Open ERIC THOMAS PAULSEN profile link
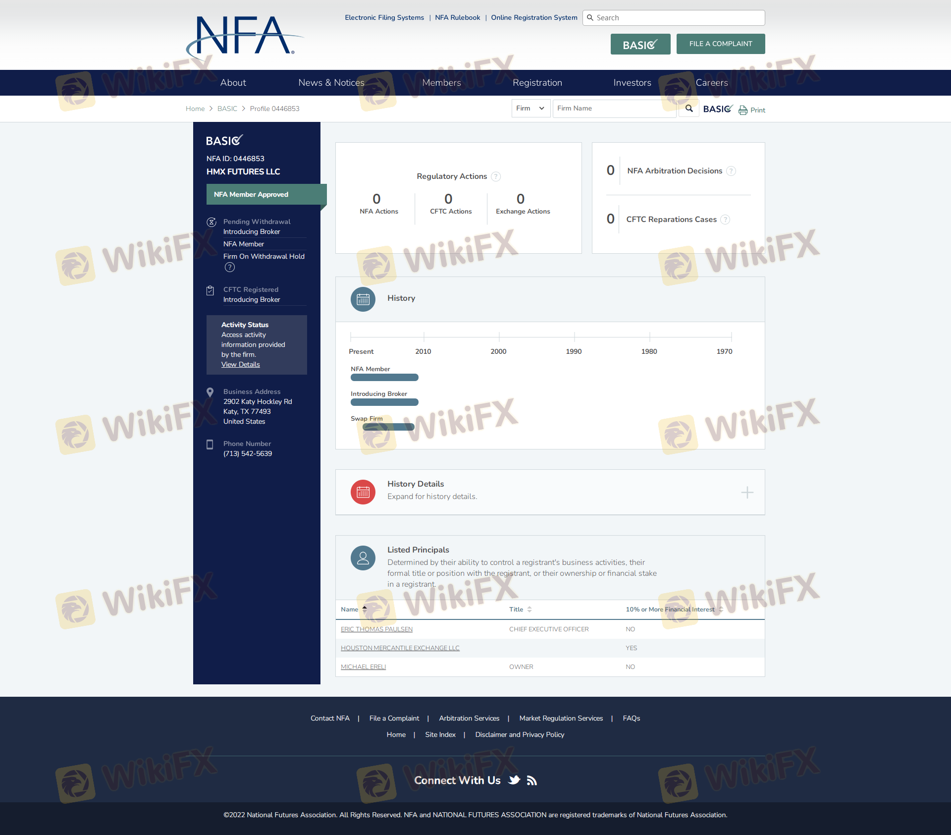Image resolution: width=951 pixels, height=835 pixels. [376, 629]
